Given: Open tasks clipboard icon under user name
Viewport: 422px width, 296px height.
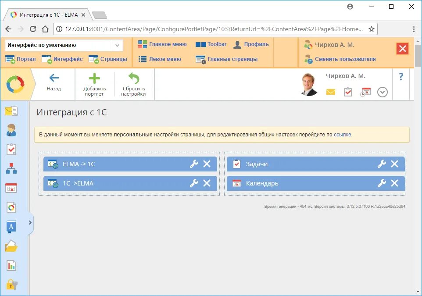Looking at the screenshot, I should tap(348, 92).
